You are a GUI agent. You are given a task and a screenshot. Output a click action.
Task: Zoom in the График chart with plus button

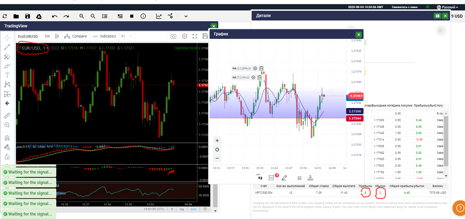pos(217,141)
